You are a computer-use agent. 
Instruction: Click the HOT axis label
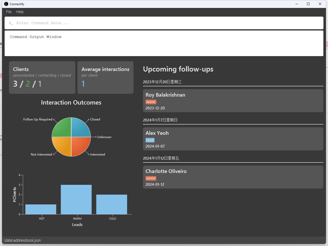[x=42, y=219]
